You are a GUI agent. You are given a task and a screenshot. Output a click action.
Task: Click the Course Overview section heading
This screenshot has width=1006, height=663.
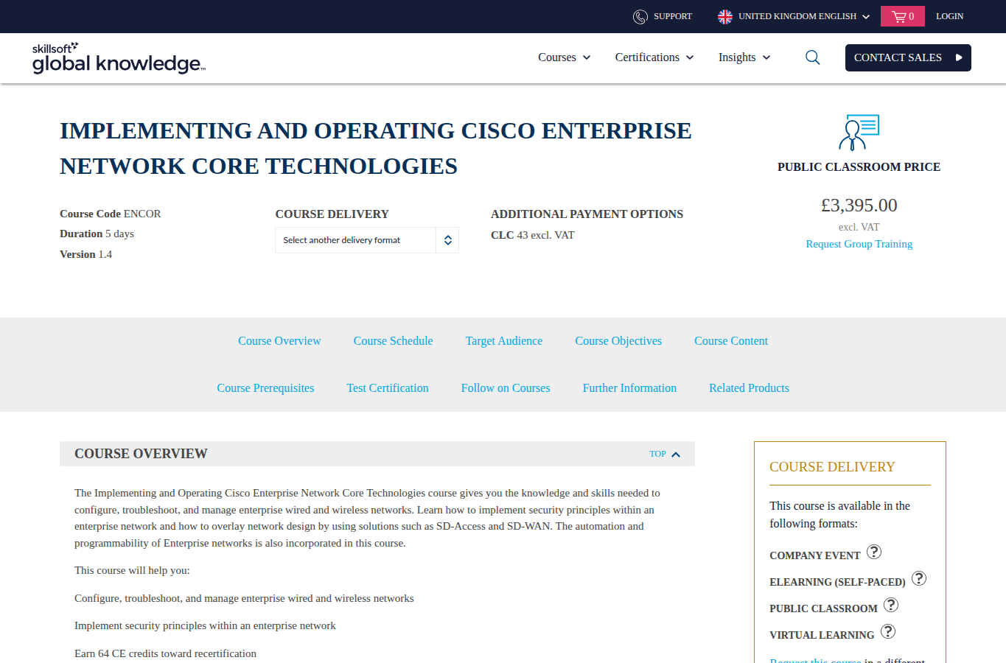[141, 454]
